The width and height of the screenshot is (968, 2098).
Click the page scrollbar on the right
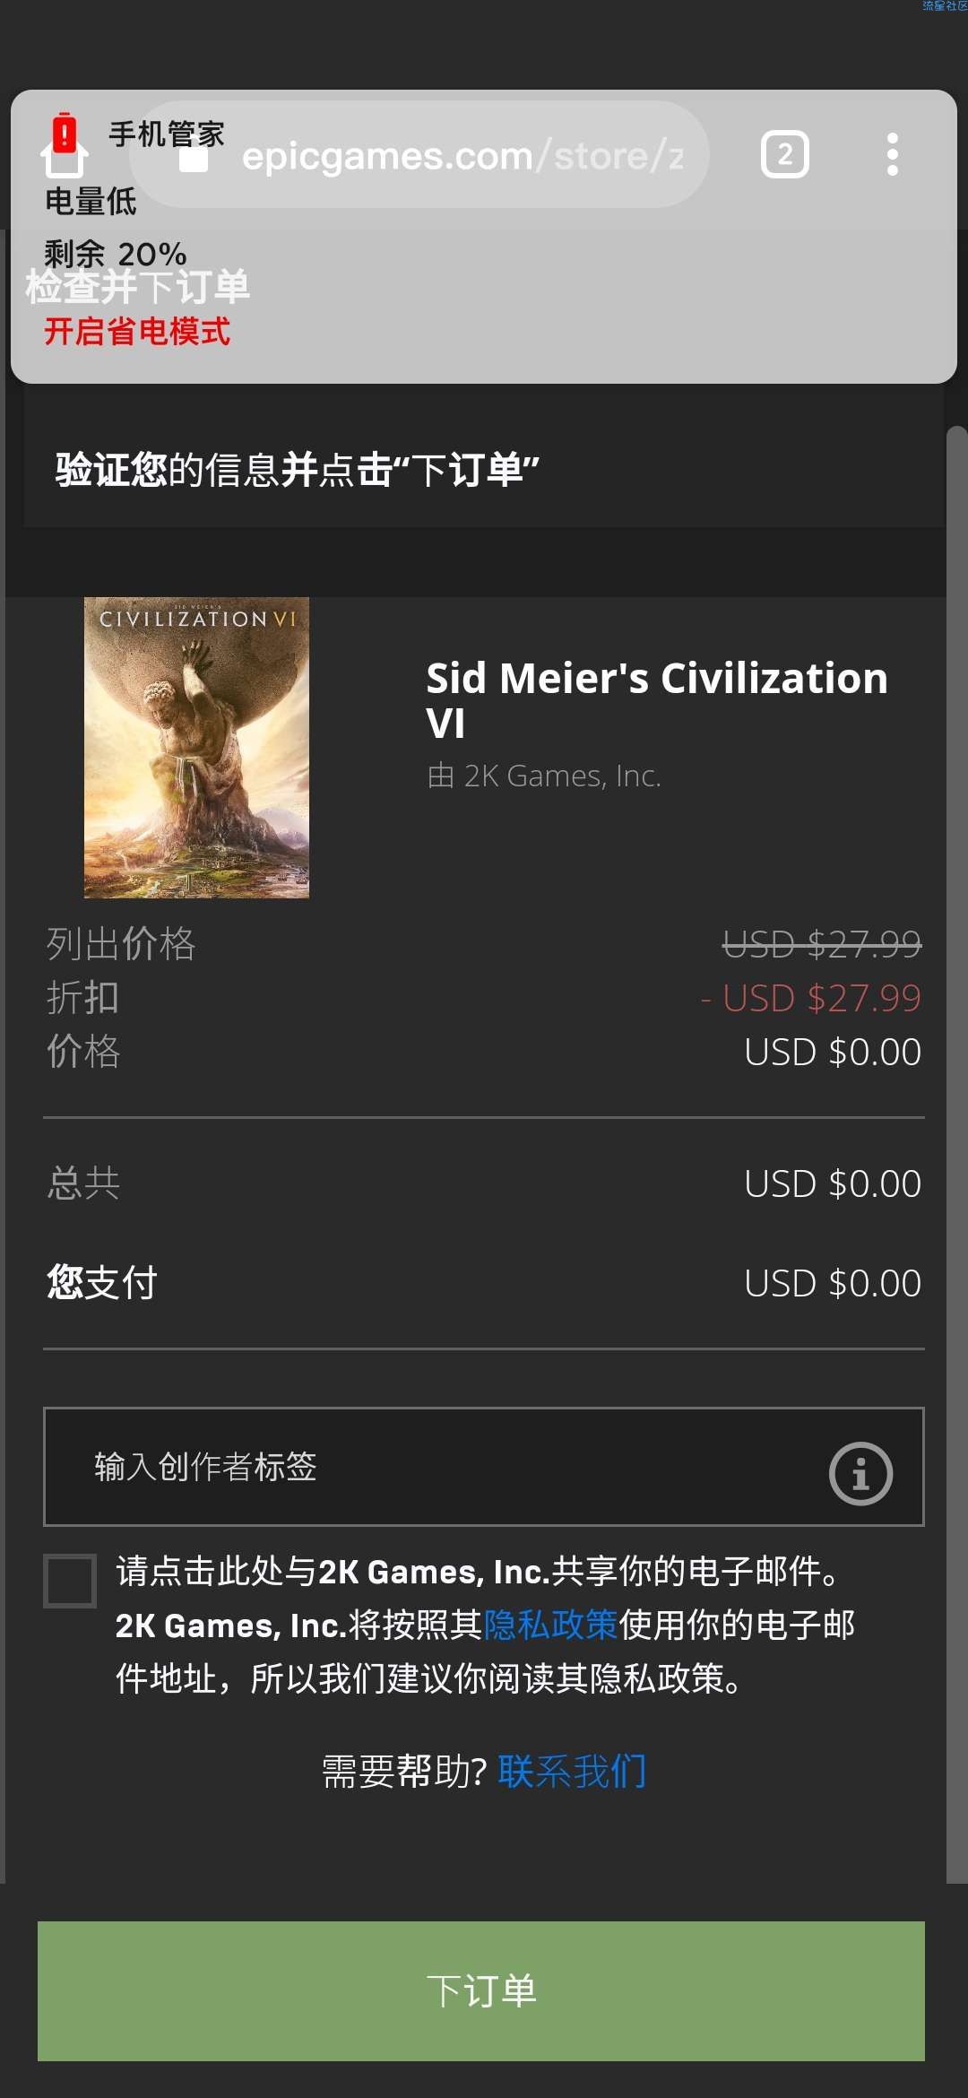coord(957,1155)
